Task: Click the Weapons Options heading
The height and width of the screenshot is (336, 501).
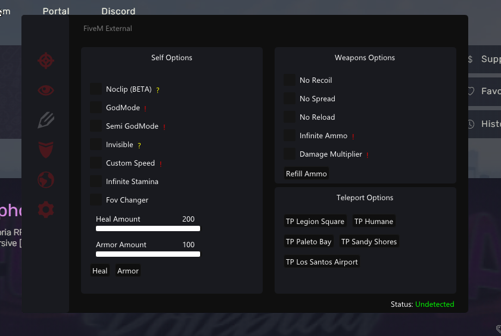Action: 365,58
